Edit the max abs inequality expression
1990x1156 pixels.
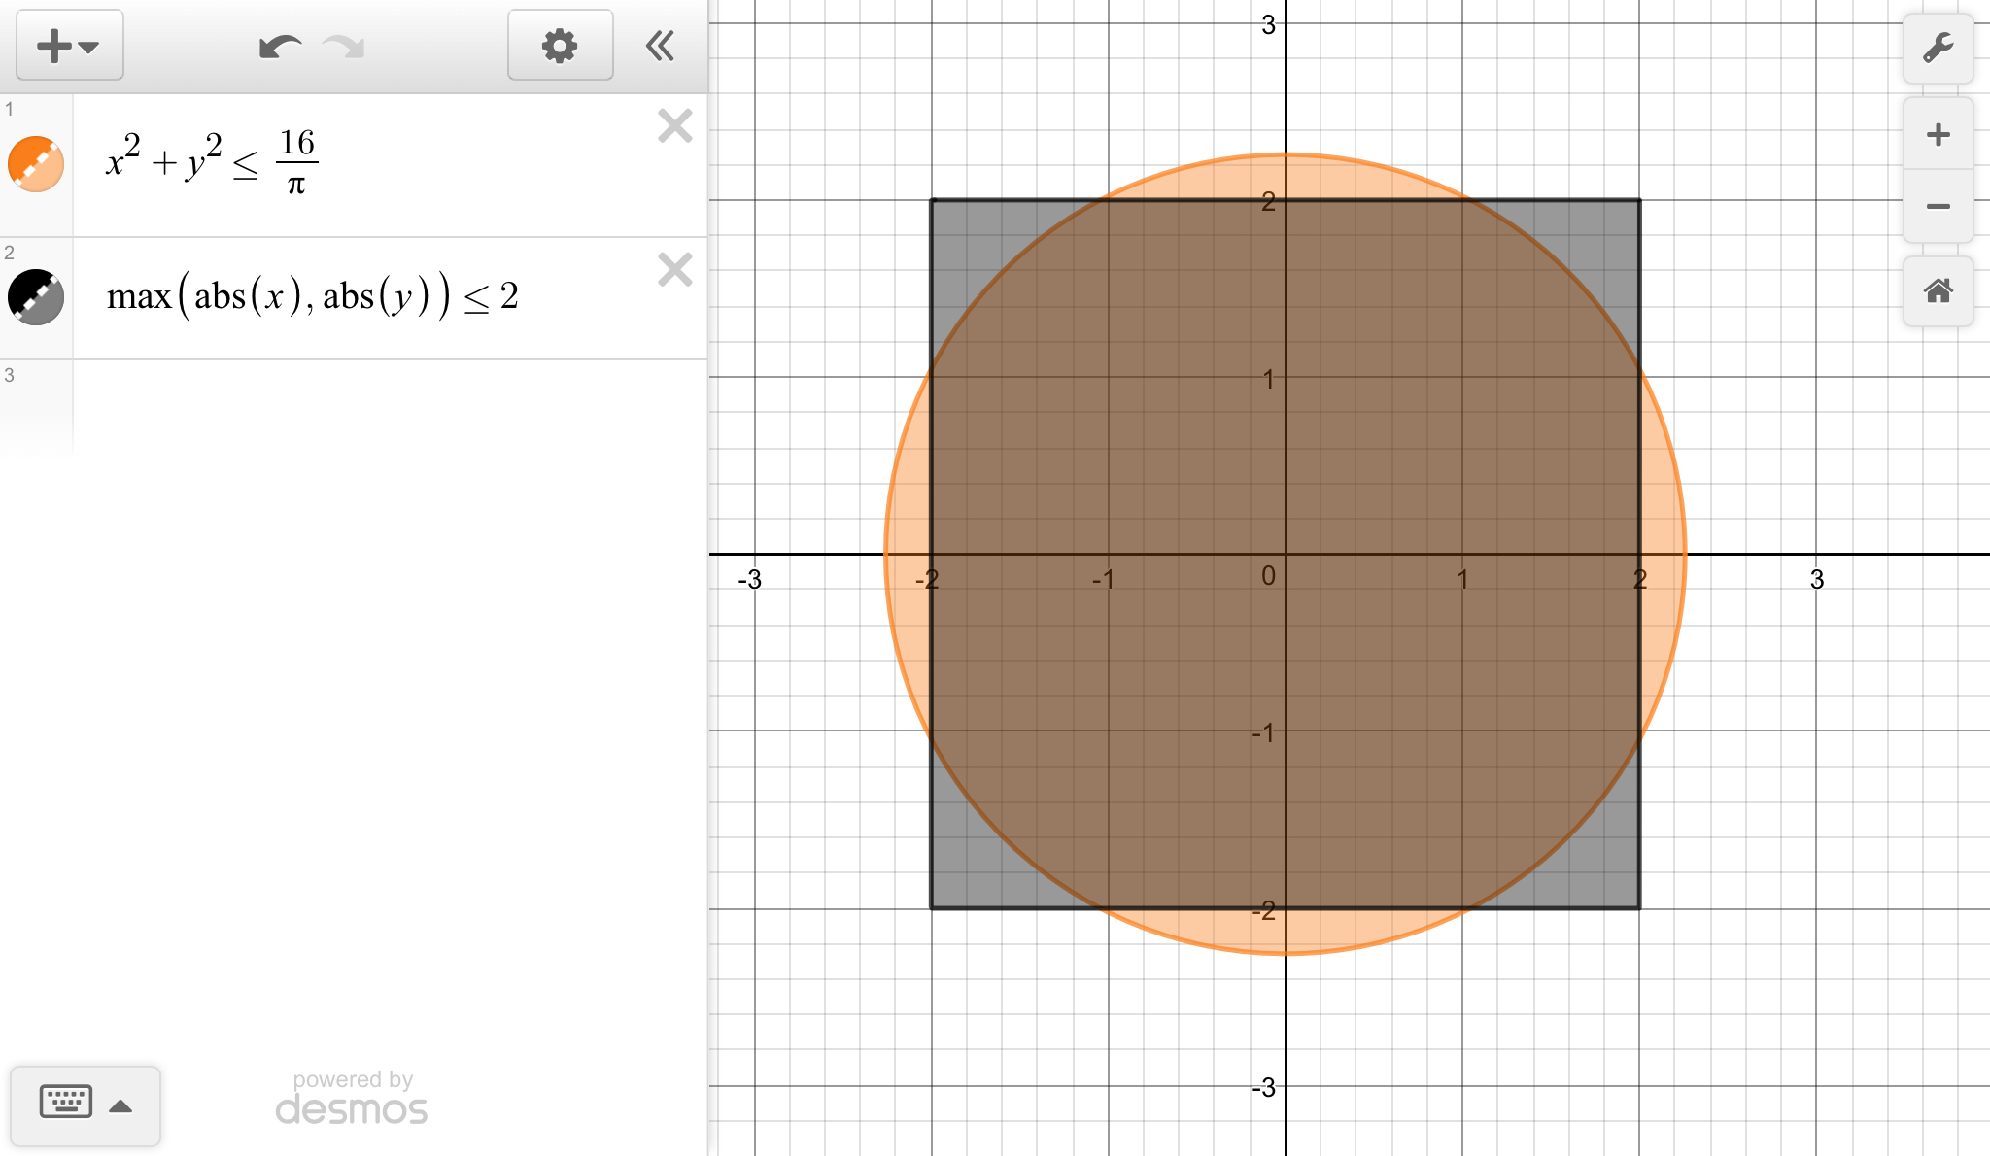coord(313,296)
